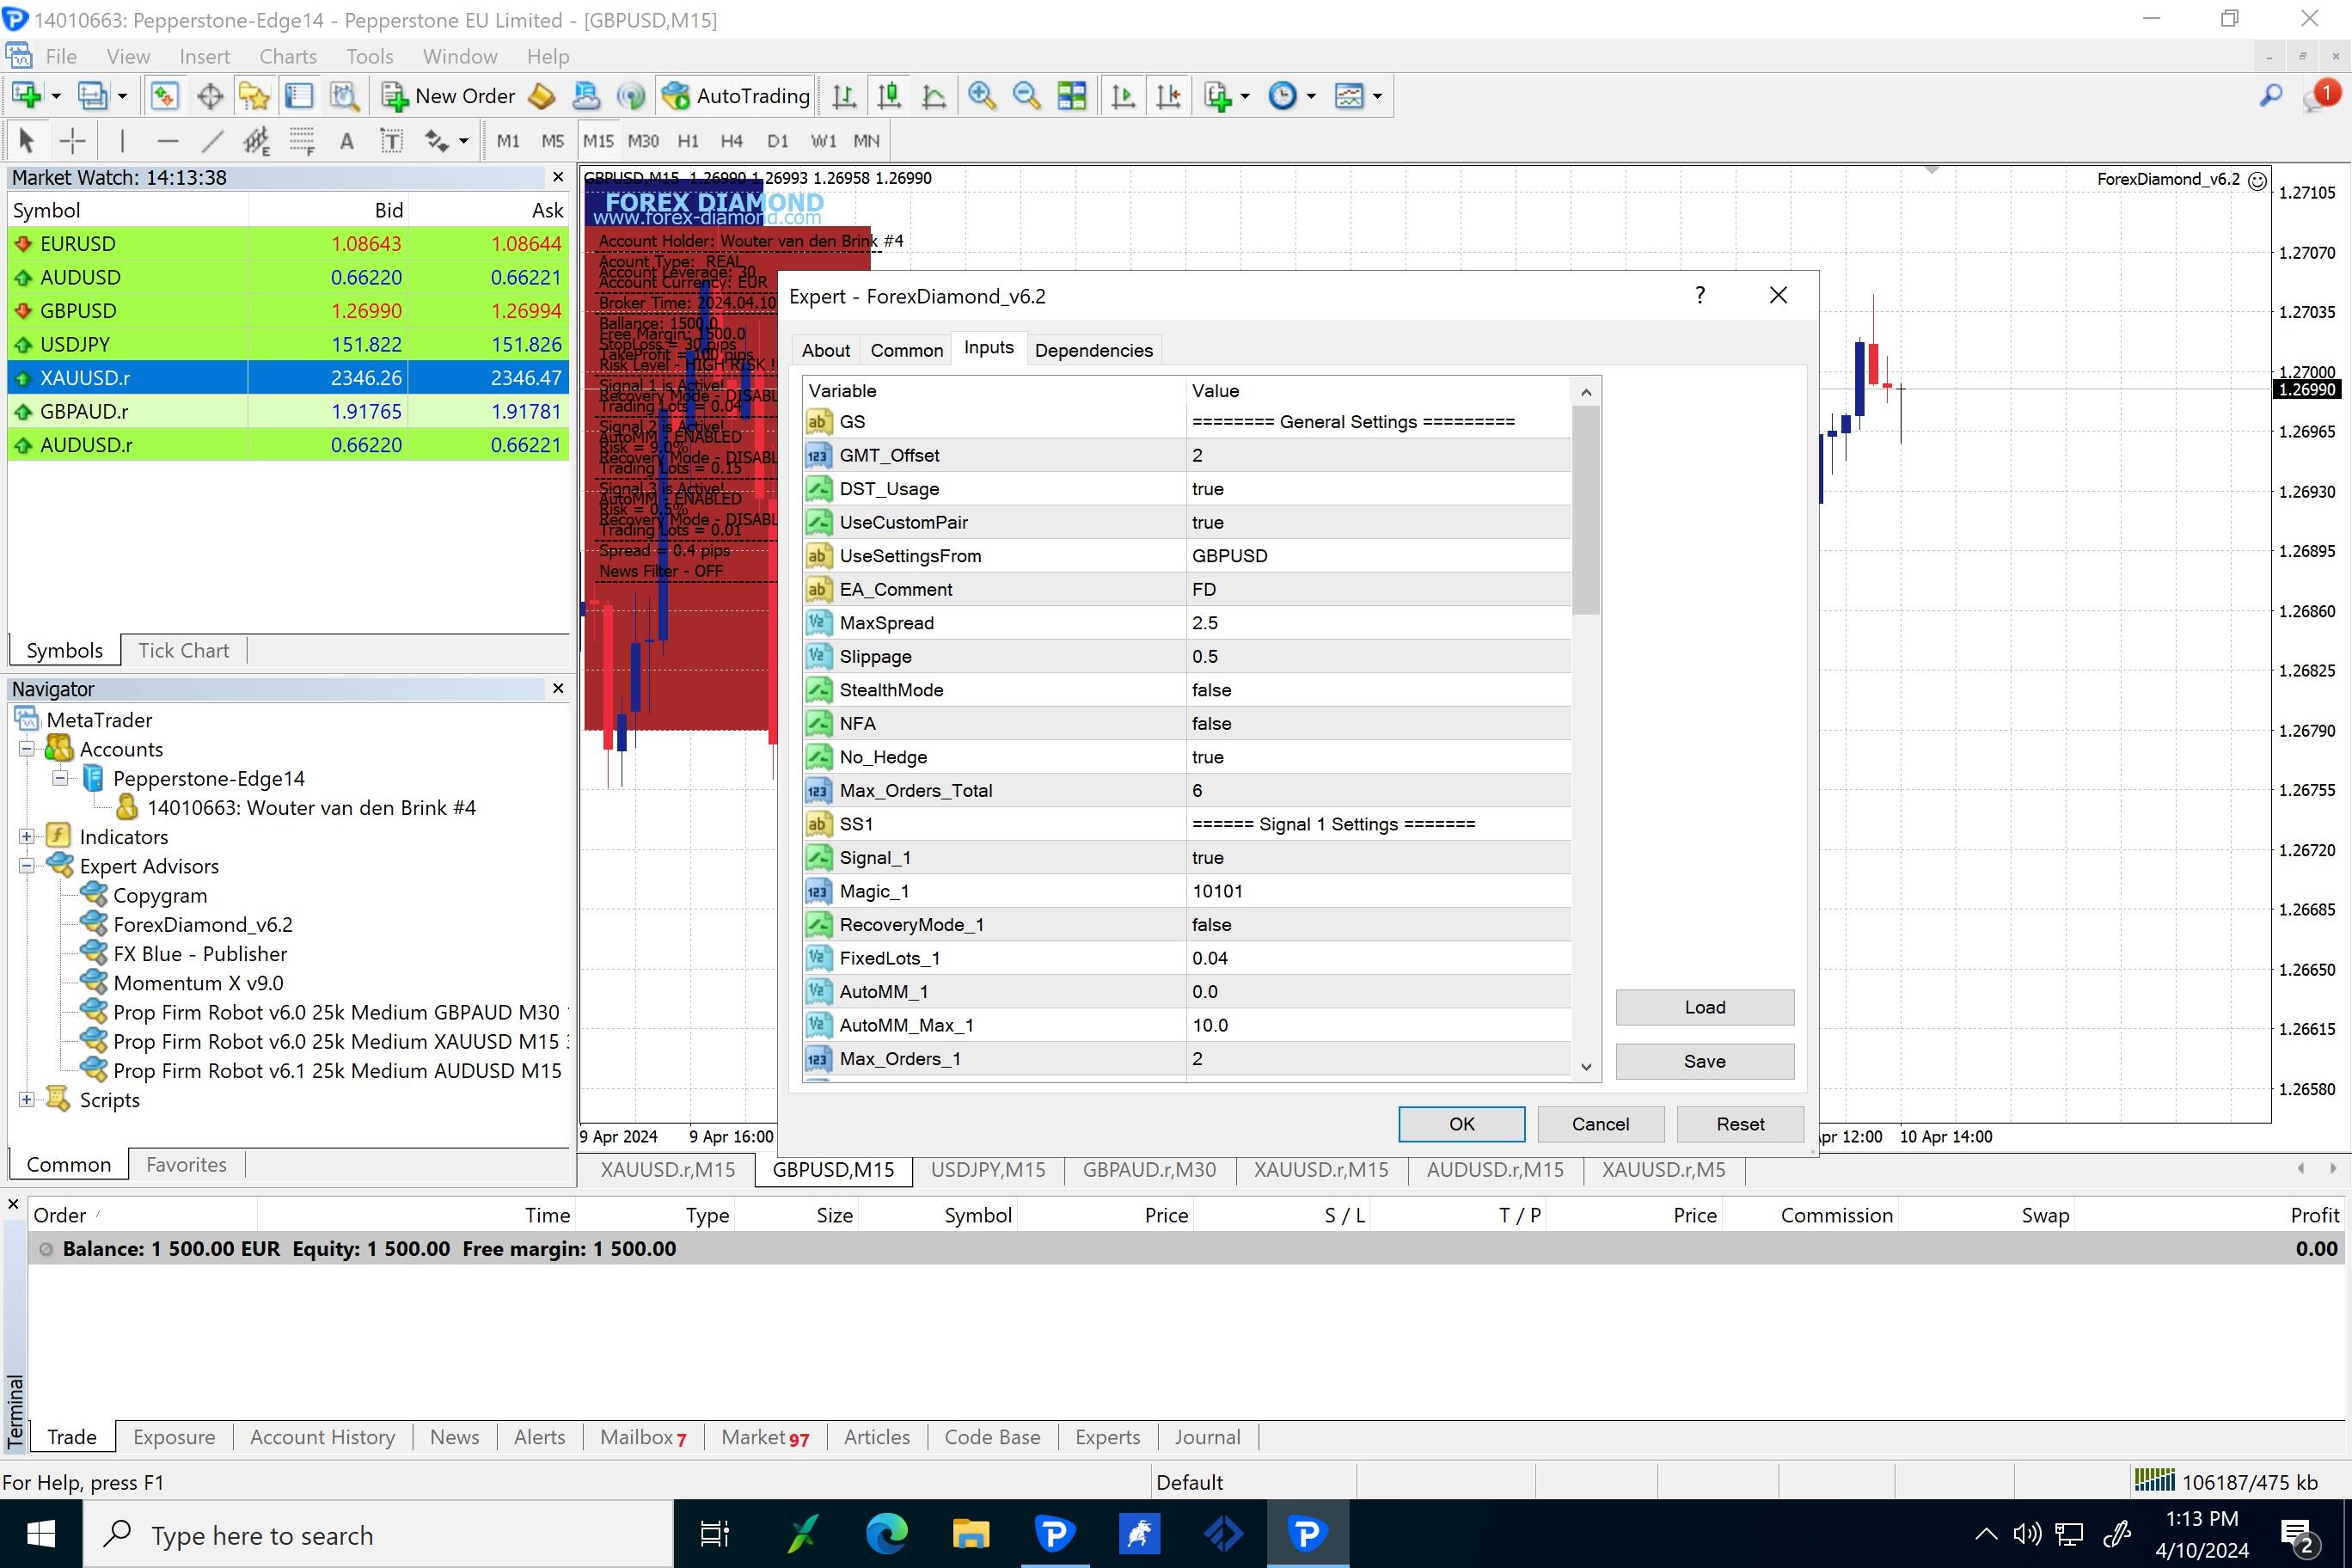2352x1568 pixels.
Task: Open Microsoft Edge from the taskbar
Action: tap(887, 1533)
